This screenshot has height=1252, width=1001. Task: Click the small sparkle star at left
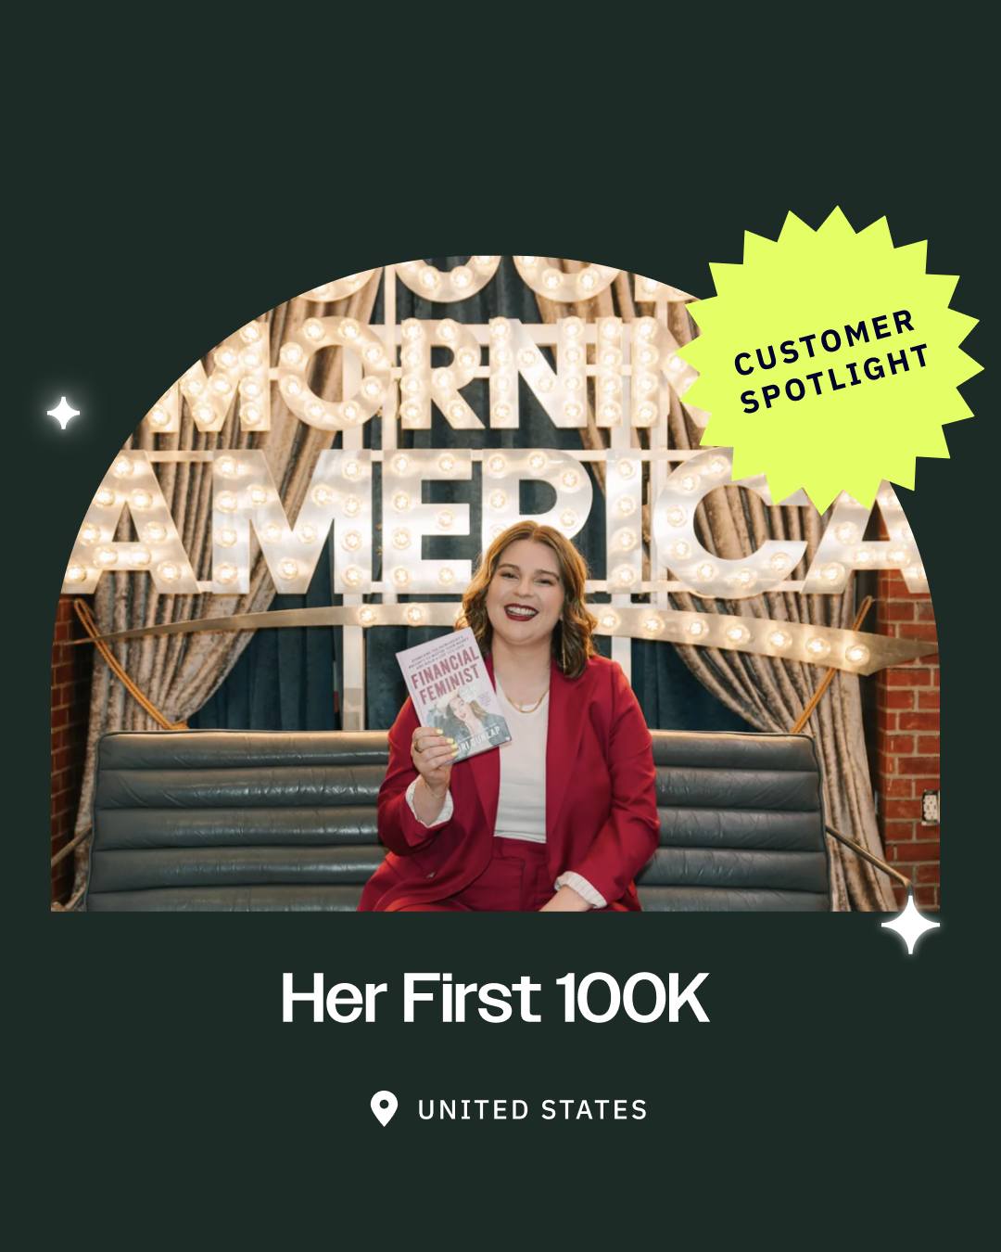pos(63,413)
